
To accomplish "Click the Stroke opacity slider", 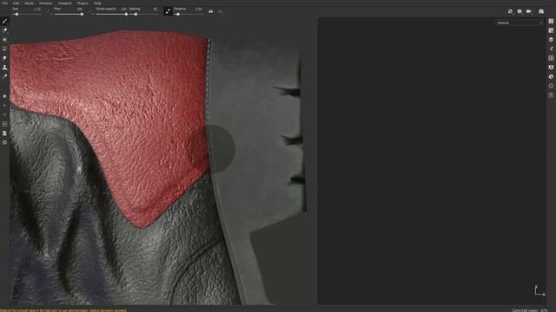I will point(111,14).
